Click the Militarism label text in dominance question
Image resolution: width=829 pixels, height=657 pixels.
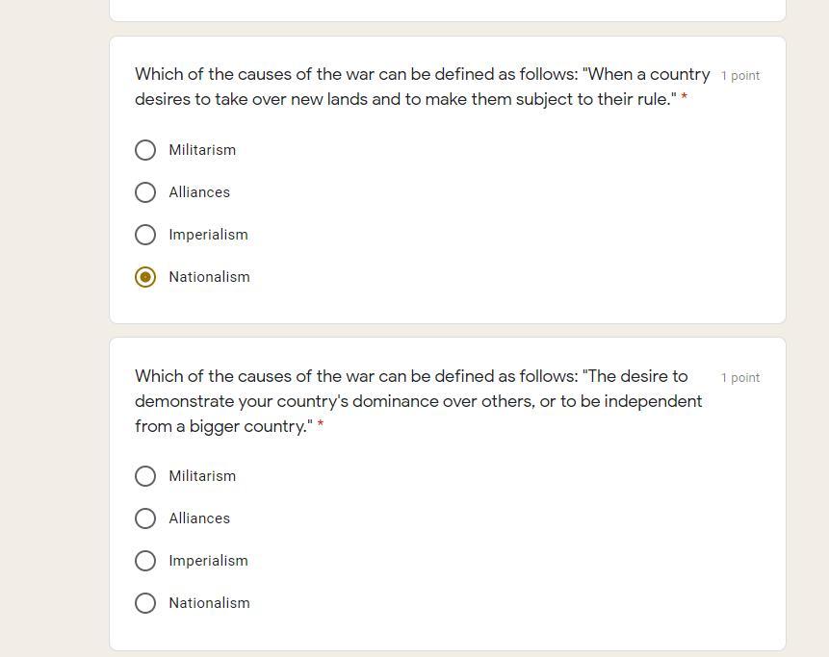pyautogui.click(x=202, y=476)
